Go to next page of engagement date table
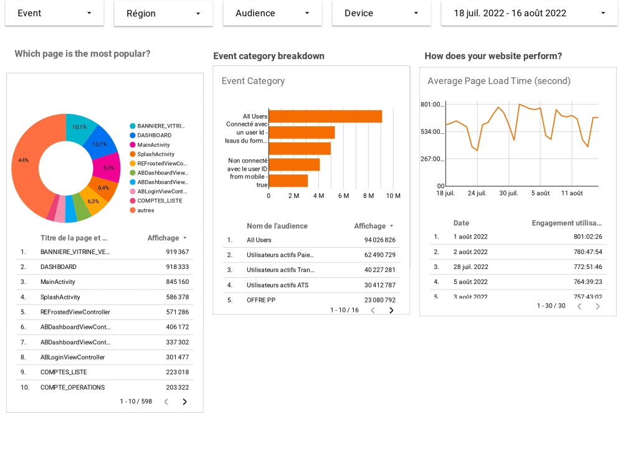 (x=597, y=306)
